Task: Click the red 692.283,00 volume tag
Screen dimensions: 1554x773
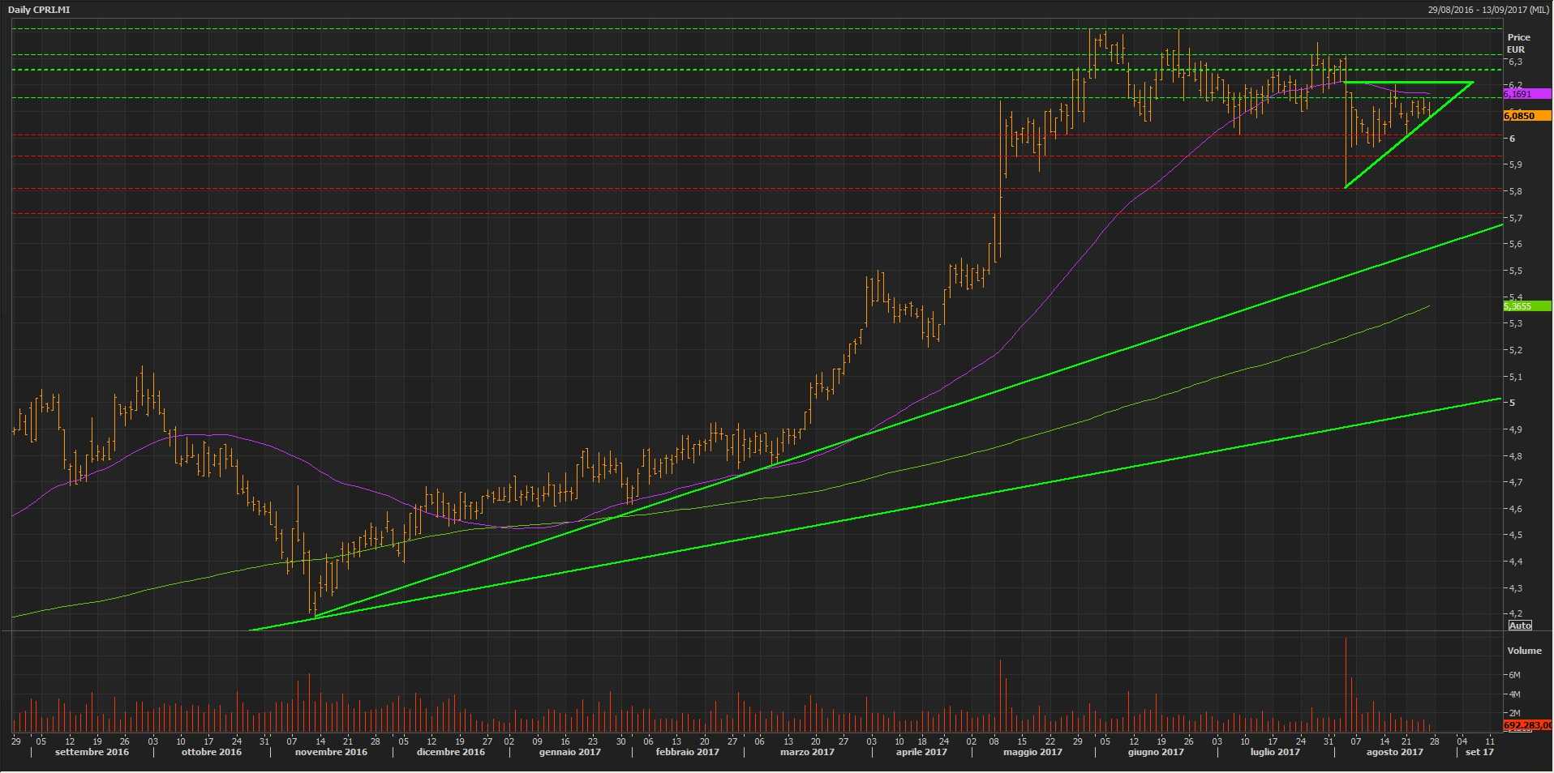Action: tap(1526, 725)
